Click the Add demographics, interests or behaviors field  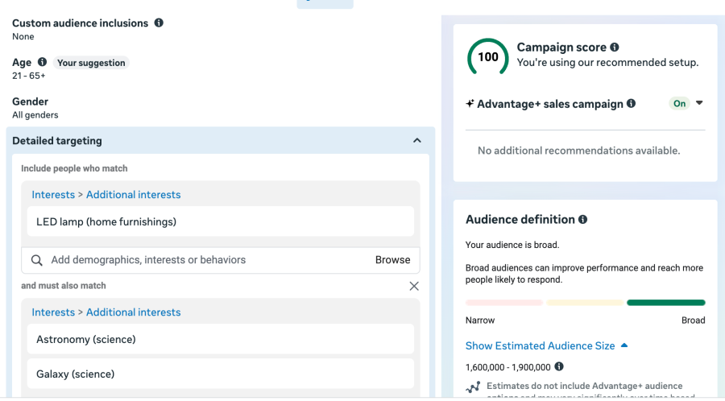201,260
